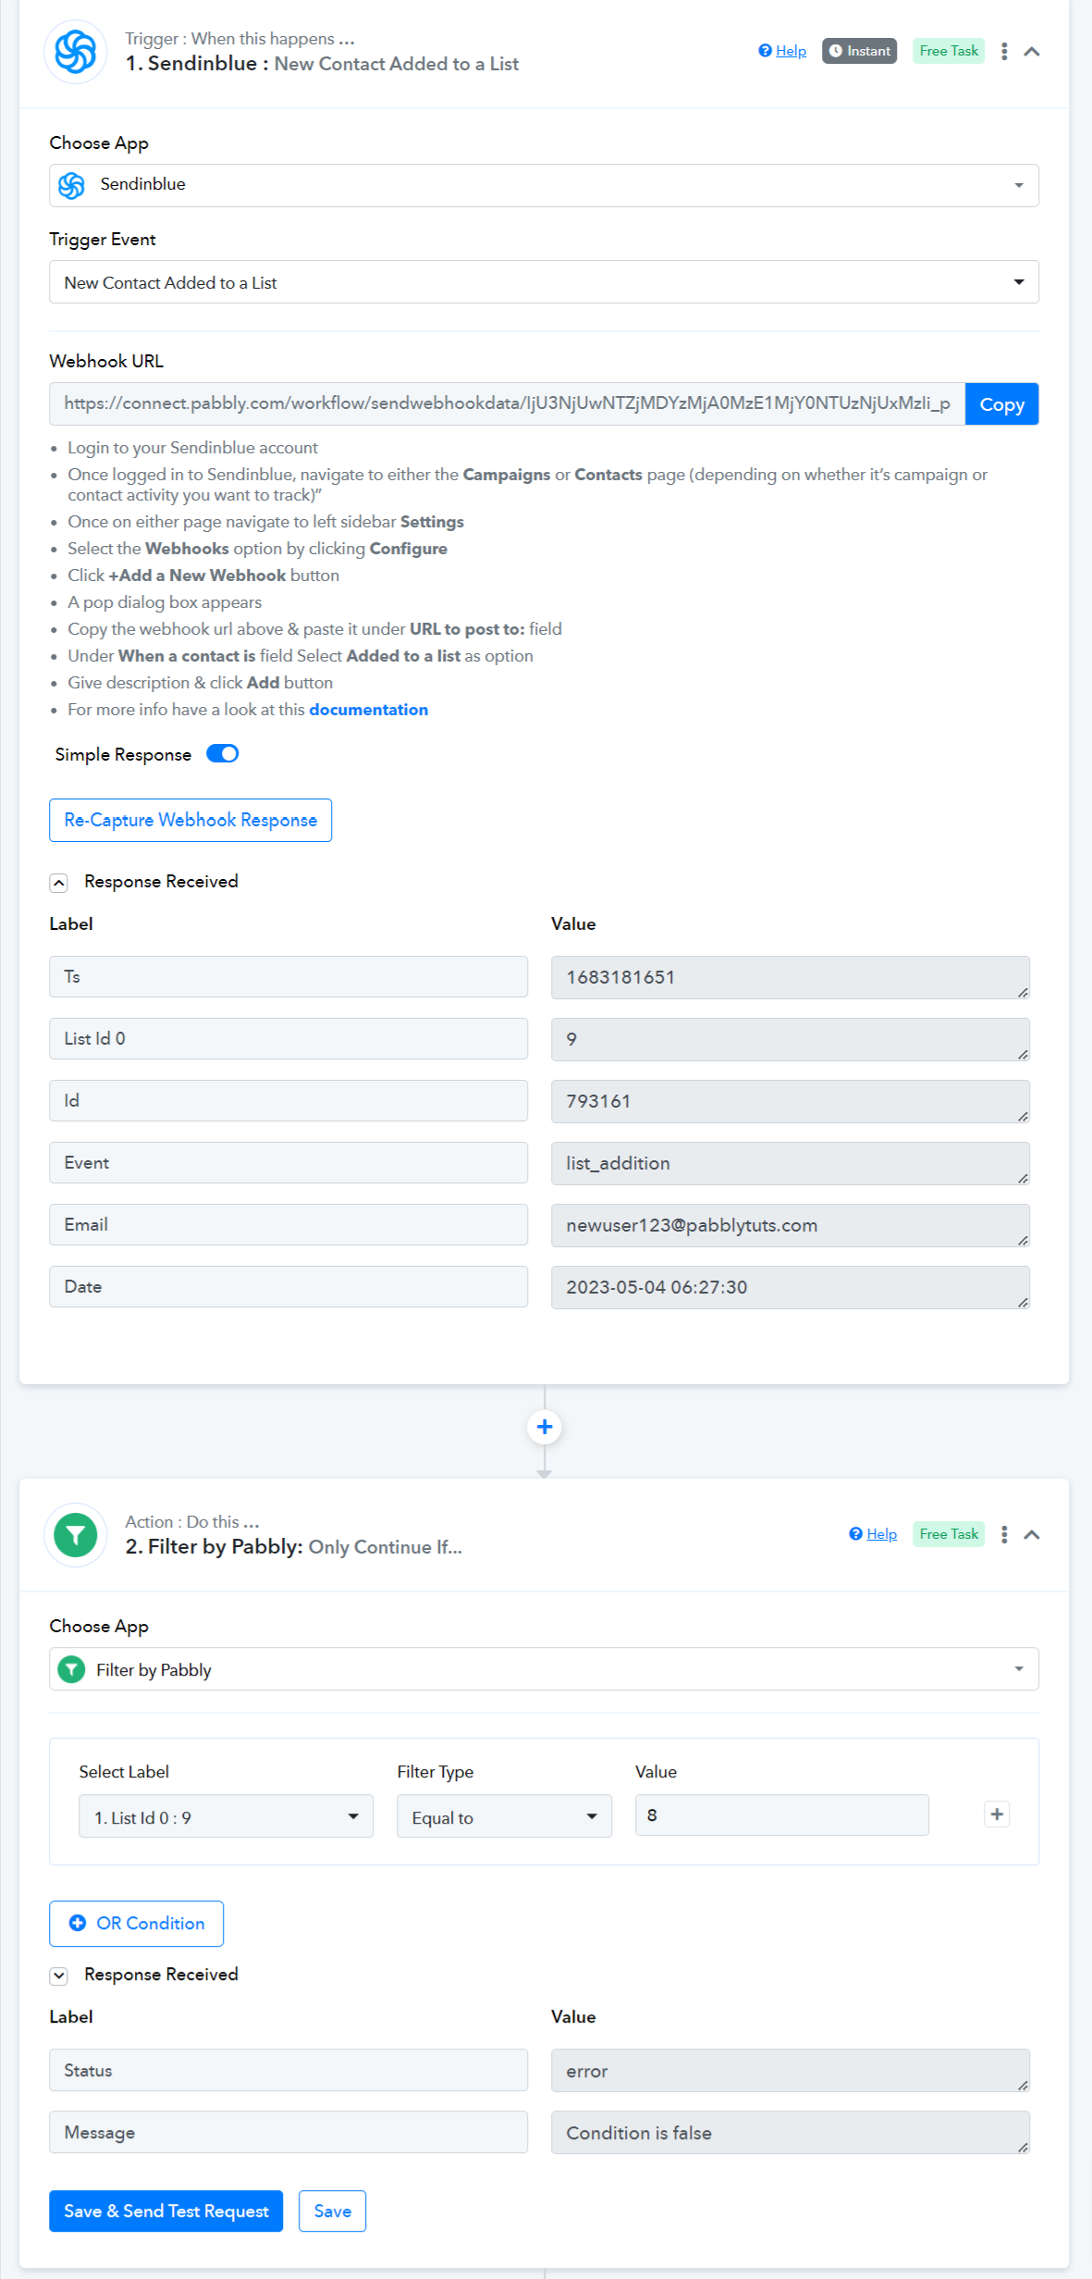
Task: Open the Choose App Sendinblue dropdown
Action: coord(544,185)
